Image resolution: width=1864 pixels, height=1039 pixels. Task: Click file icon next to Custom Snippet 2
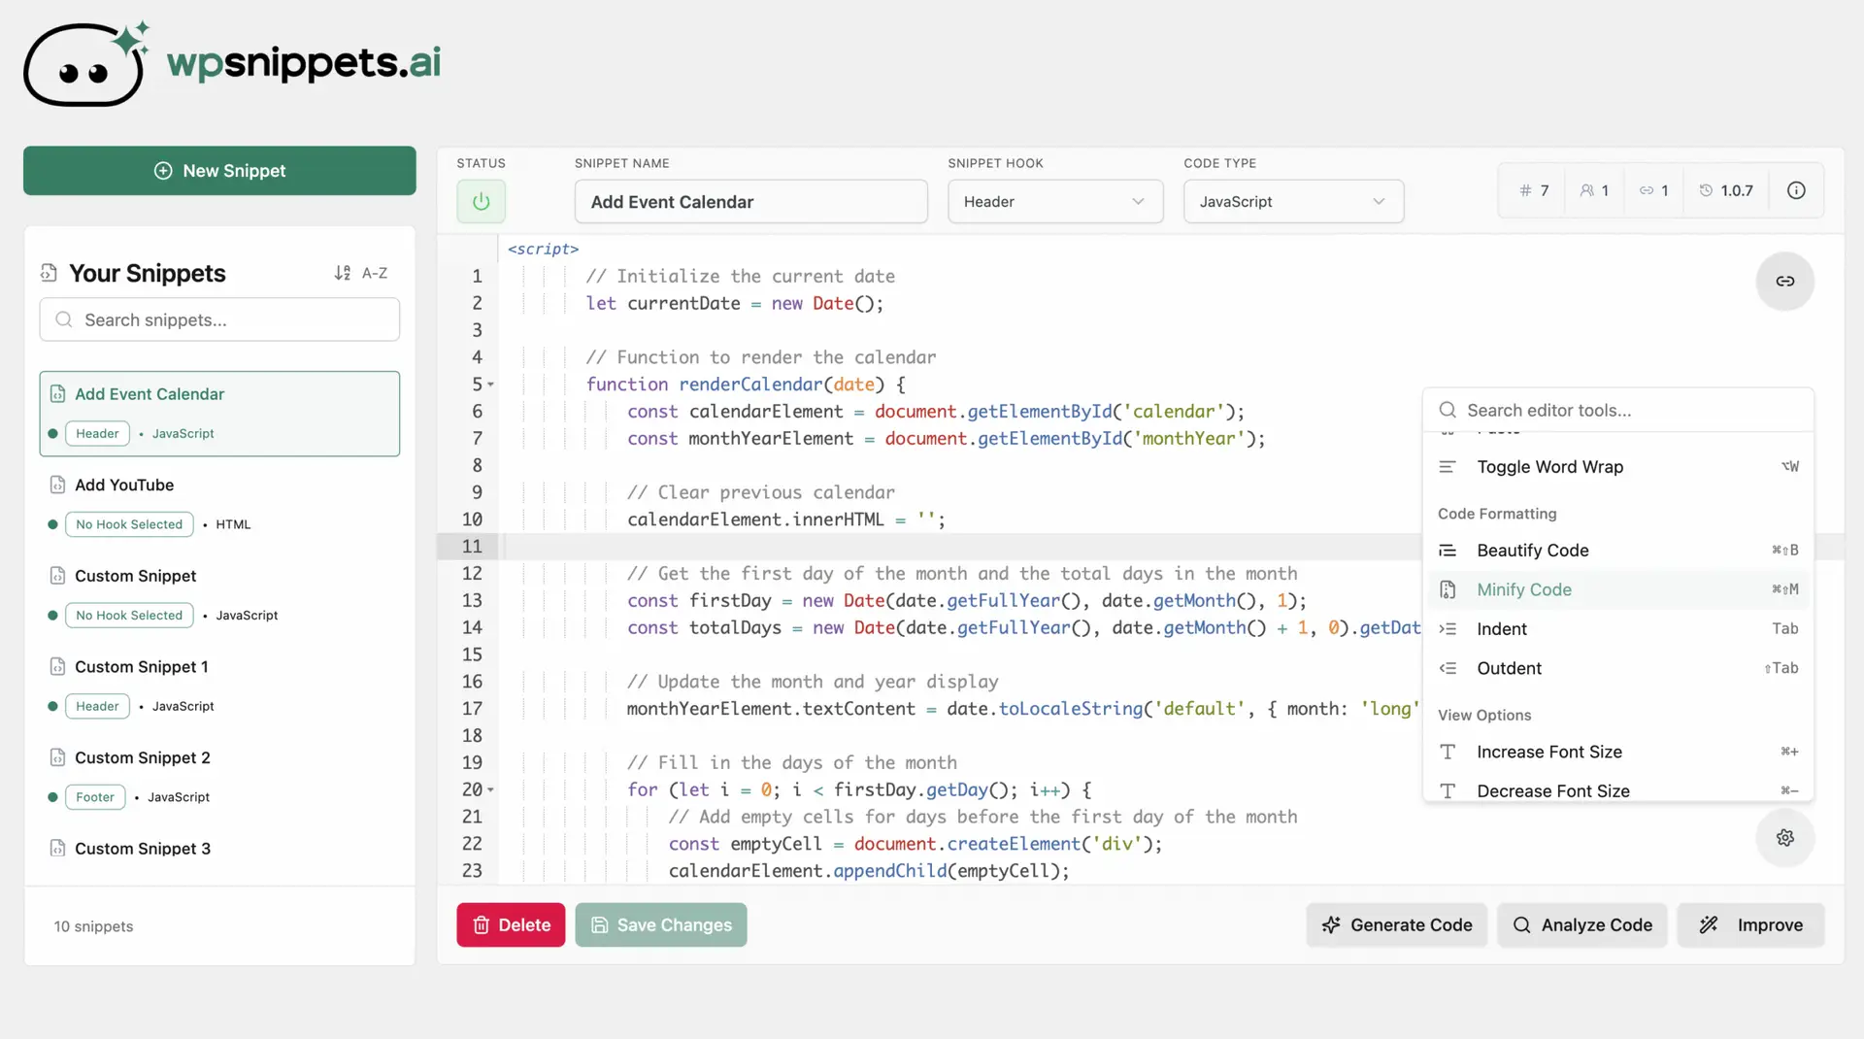click(x=57, y=757)
